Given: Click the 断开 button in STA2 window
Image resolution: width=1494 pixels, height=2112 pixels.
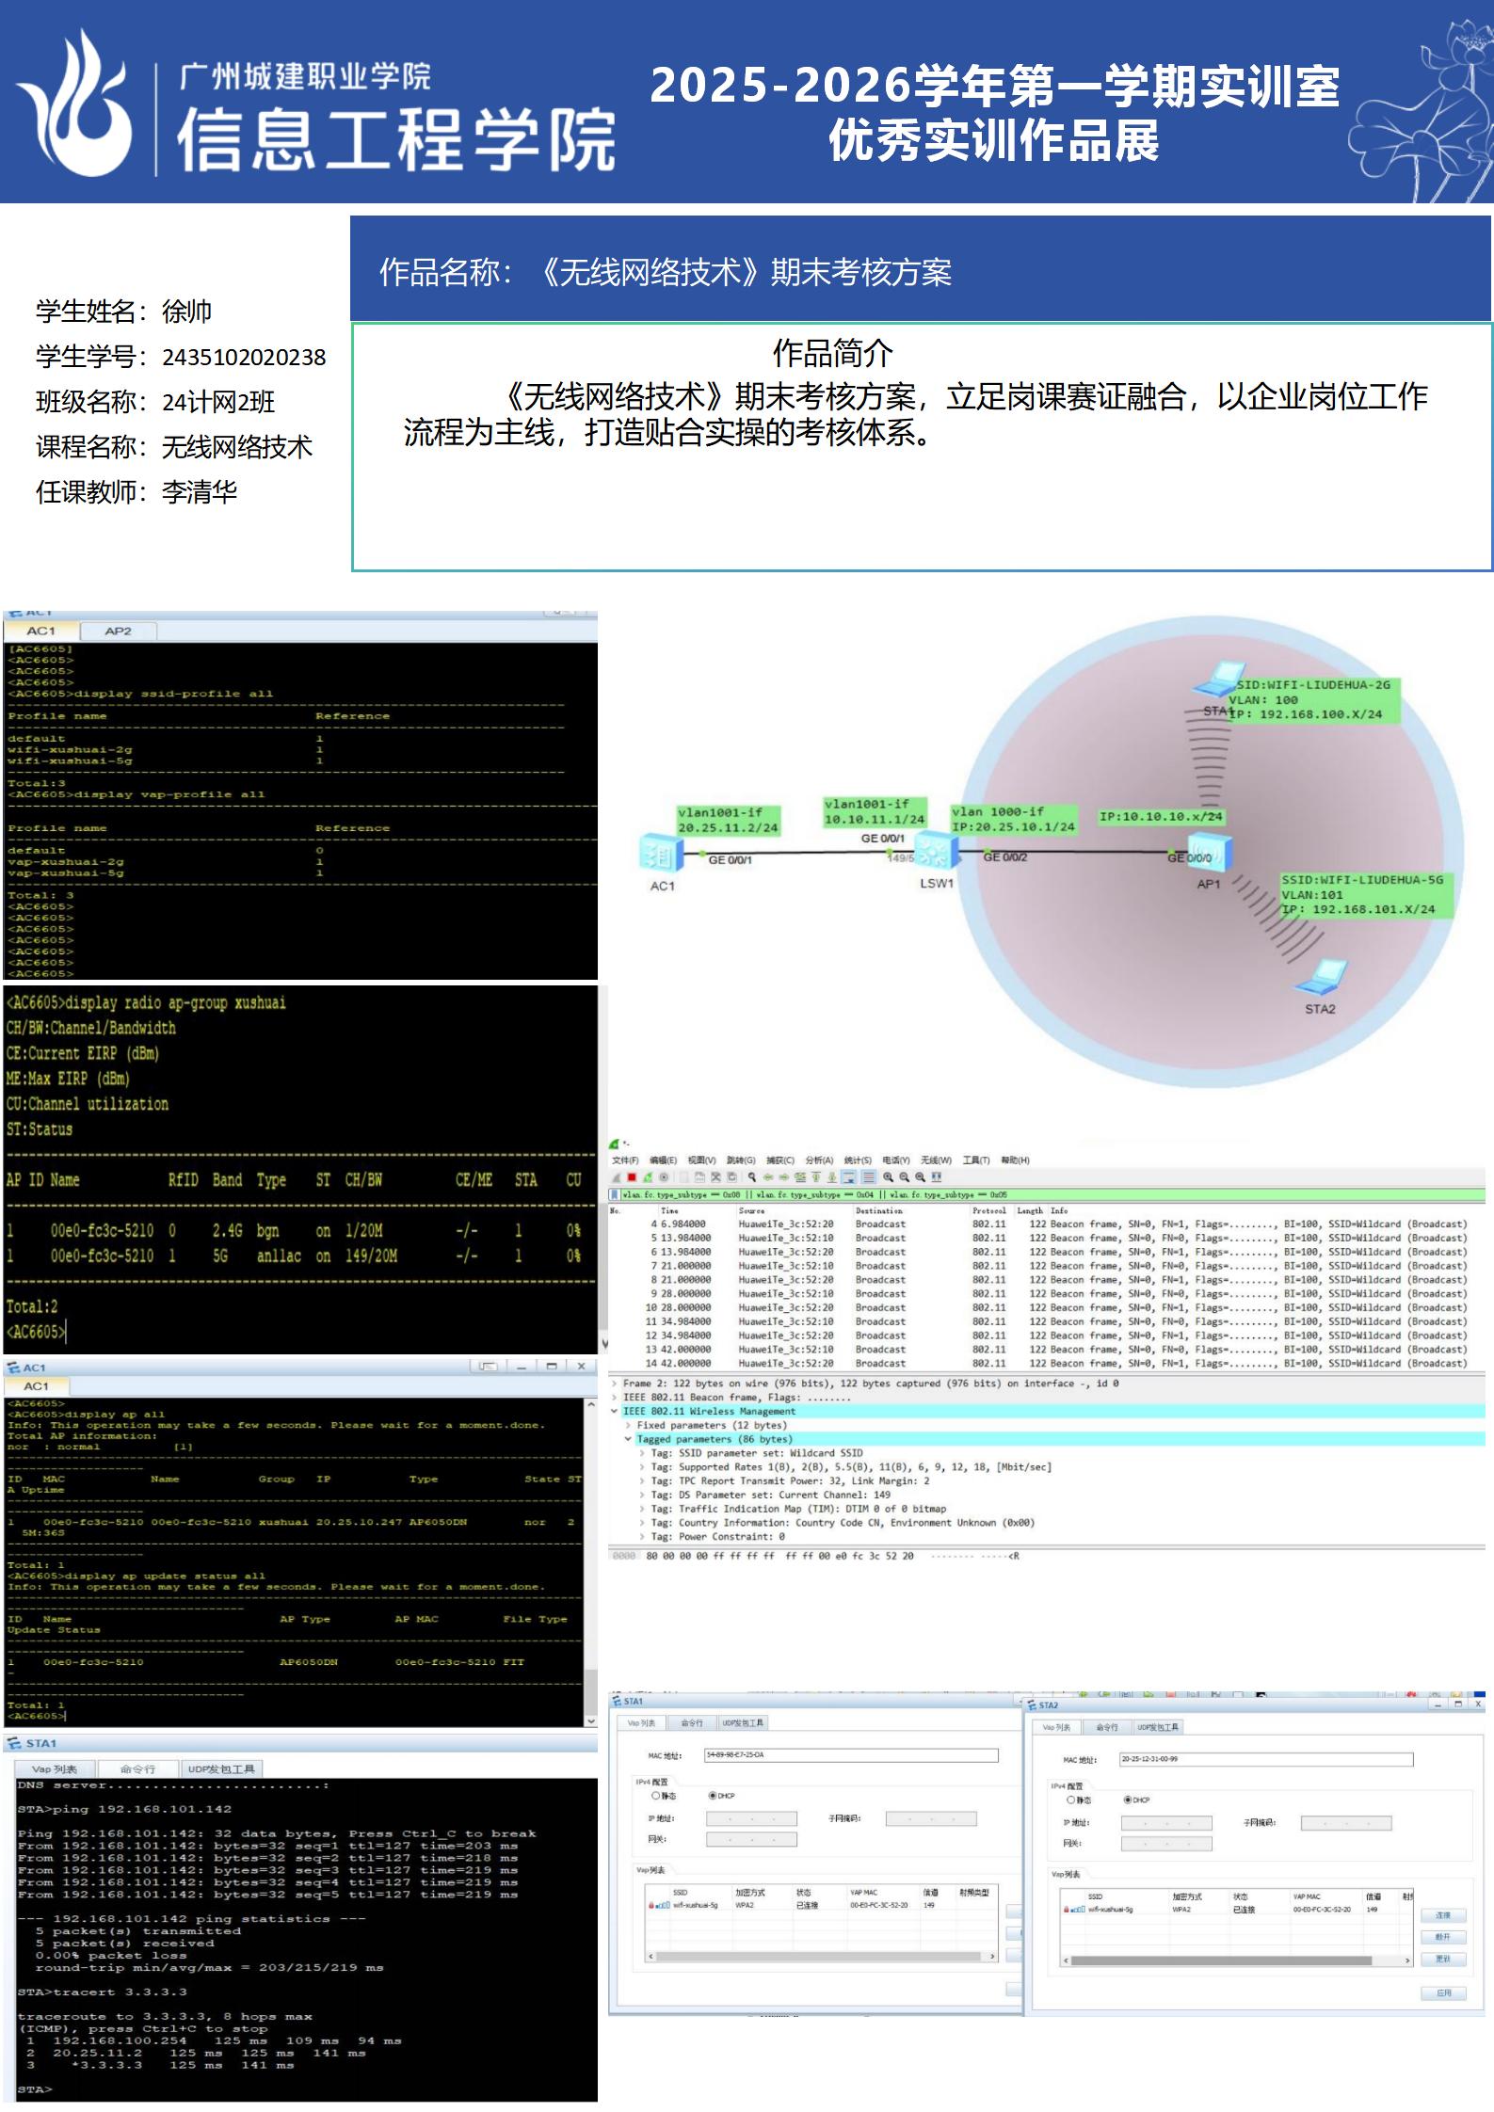Looking at the screenshot, I should tap(1442, 1937).
